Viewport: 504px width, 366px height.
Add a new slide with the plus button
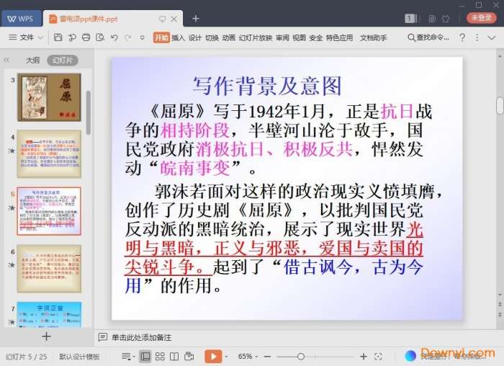[46, 336]
